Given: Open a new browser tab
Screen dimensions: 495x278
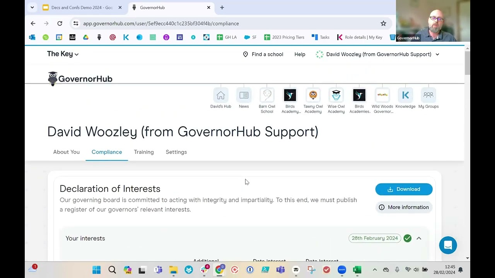Looking at the screenshot, I should coord(222,7).
